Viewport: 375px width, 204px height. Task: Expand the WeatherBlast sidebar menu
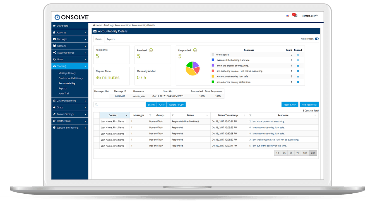(x=70, y=121)
